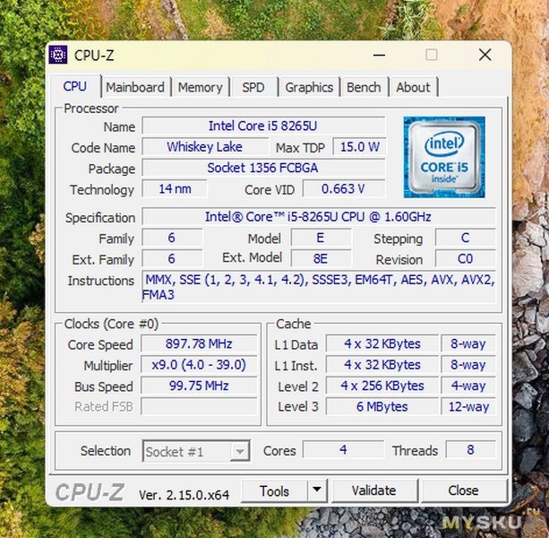Viewport: 549px width, 538px height.
Task: Select the SPD tab
Action: pos(253,87)
